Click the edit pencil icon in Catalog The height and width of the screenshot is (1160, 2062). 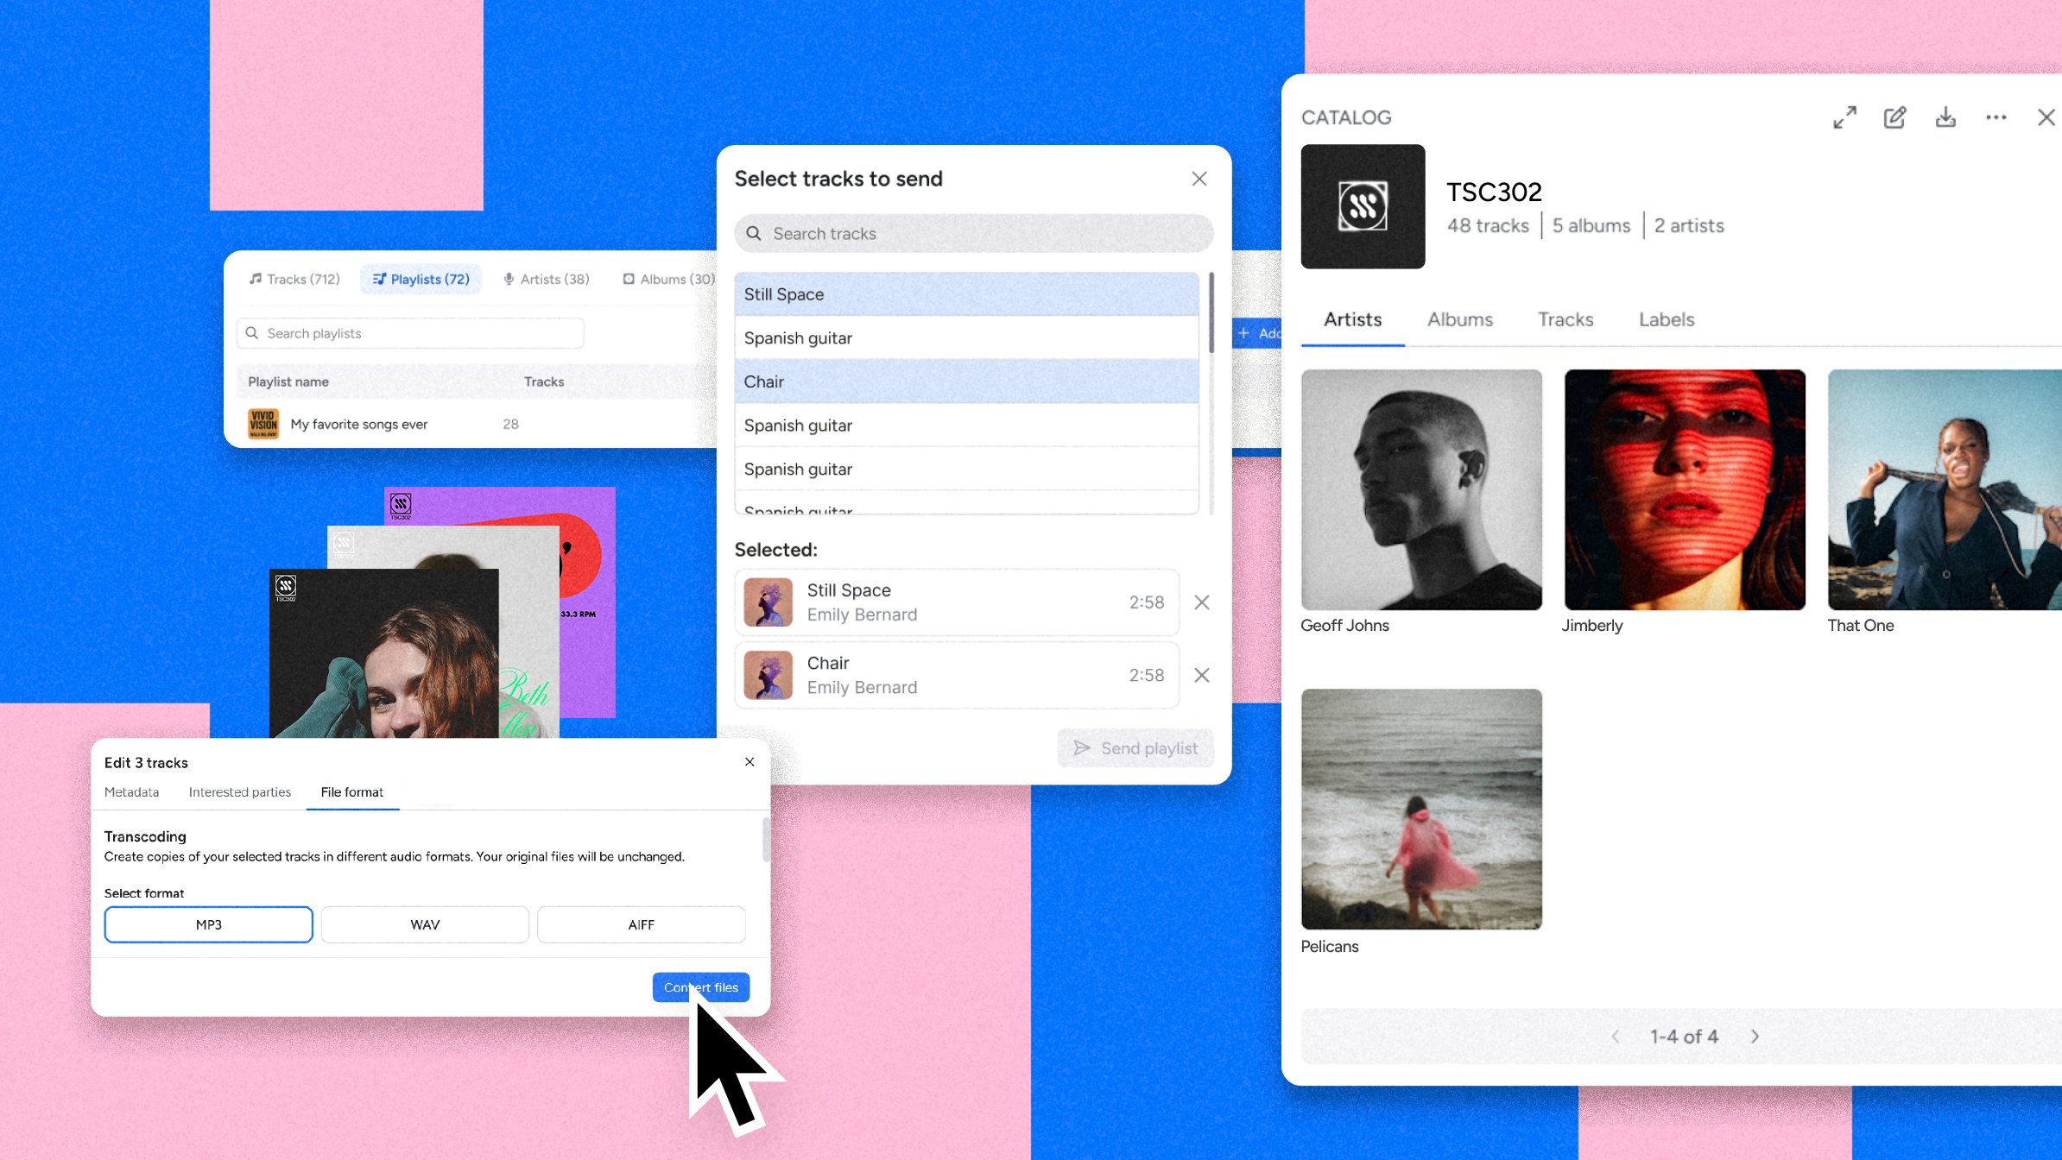click(1894, 117)
